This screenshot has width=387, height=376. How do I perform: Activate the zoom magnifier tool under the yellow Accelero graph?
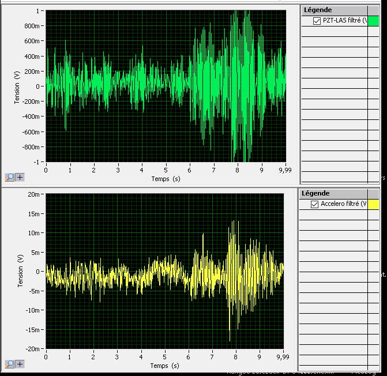[x=9, y=364]
